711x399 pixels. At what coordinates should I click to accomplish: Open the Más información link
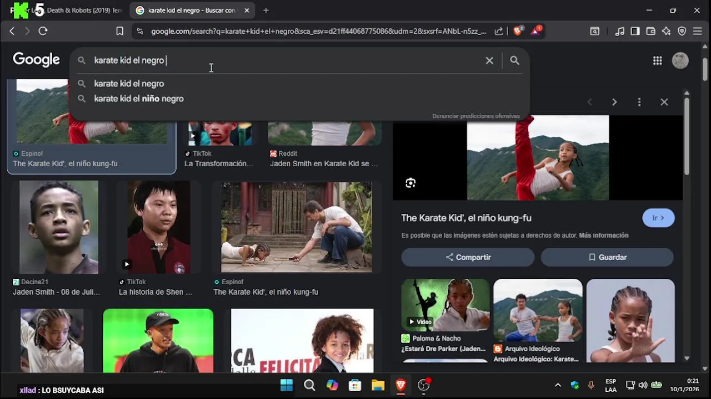point(604,236)
